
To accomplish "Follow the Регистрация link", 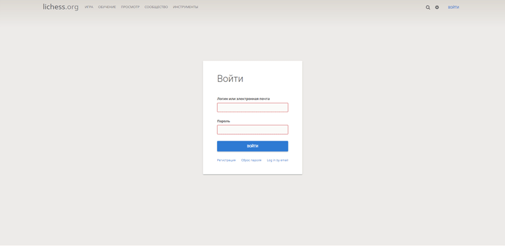I will [x=226, y=160].
